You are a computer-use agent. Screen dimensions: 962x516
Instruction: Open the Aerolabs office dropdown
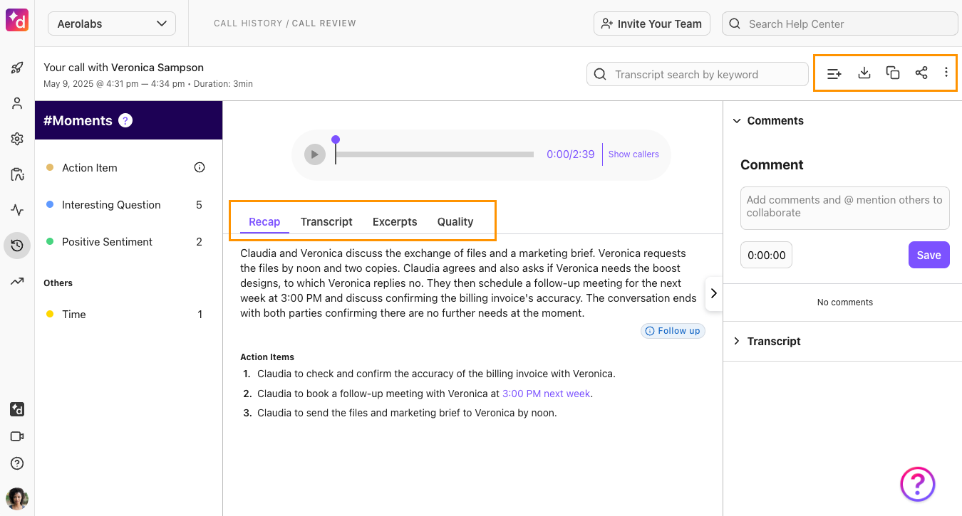pyautogui.click(x=112, y=23)
